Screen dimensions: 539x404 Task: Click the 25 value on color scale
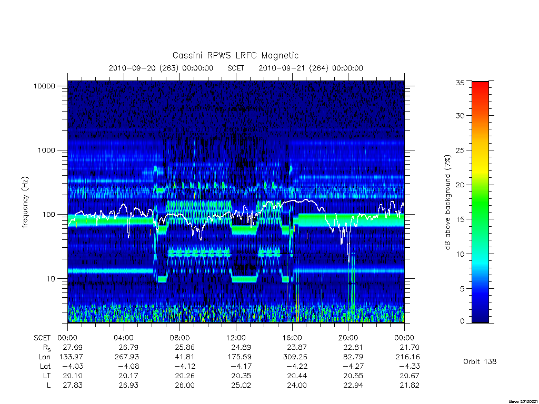pos(460,150)
